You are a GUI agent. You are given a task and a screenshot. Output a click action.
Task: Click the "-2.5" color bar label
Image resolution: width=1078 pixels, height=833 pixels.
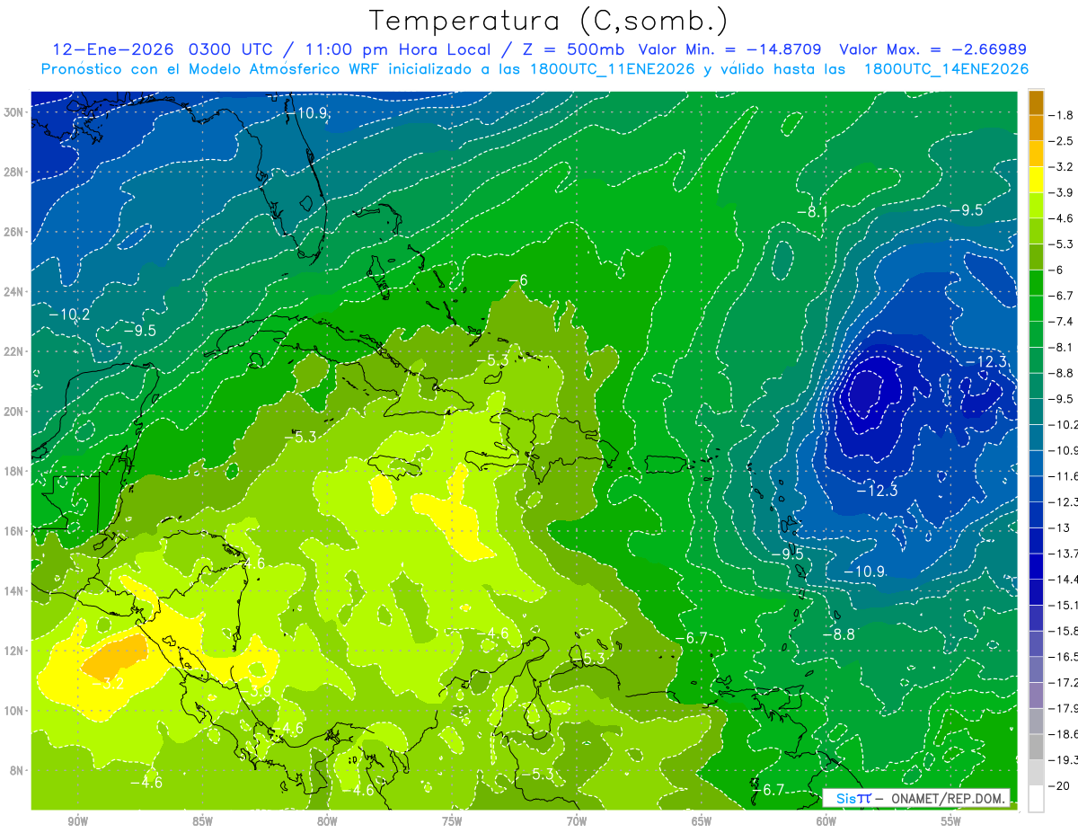pyautogui.click(x=1062, y=141)
